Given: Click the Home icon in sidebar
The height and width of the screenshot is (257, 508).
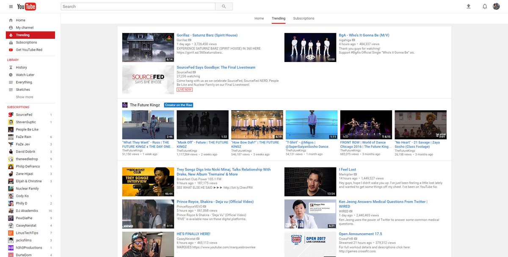Looking at the screenshot, I should pyautogui.click(x=11, y=20).
